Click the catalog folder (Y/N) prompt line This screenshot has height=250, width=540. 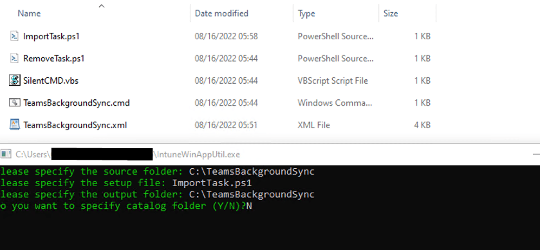point(126,206)
